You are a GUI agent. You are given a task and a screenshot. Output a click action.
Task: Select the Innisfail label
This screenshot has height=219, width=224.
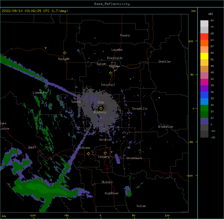[108, 85]
